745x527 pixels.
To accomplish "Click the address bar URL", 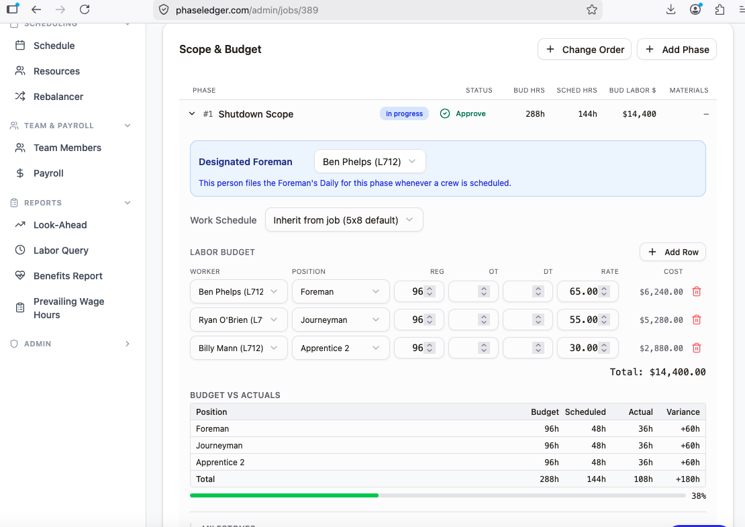I will coord(247,10).
